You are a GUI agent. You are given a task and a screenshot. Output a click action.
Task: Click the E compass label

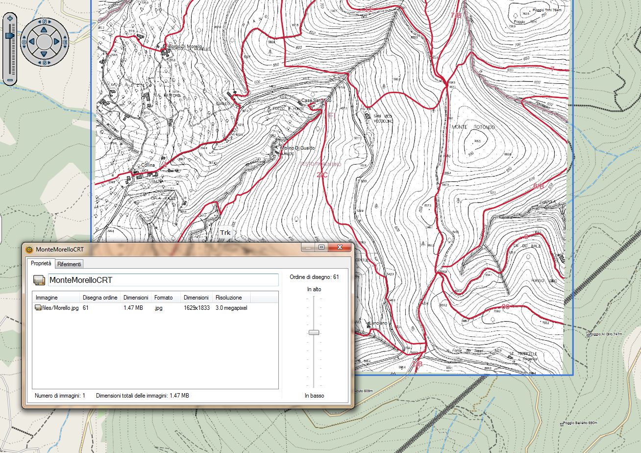point(64,42)
